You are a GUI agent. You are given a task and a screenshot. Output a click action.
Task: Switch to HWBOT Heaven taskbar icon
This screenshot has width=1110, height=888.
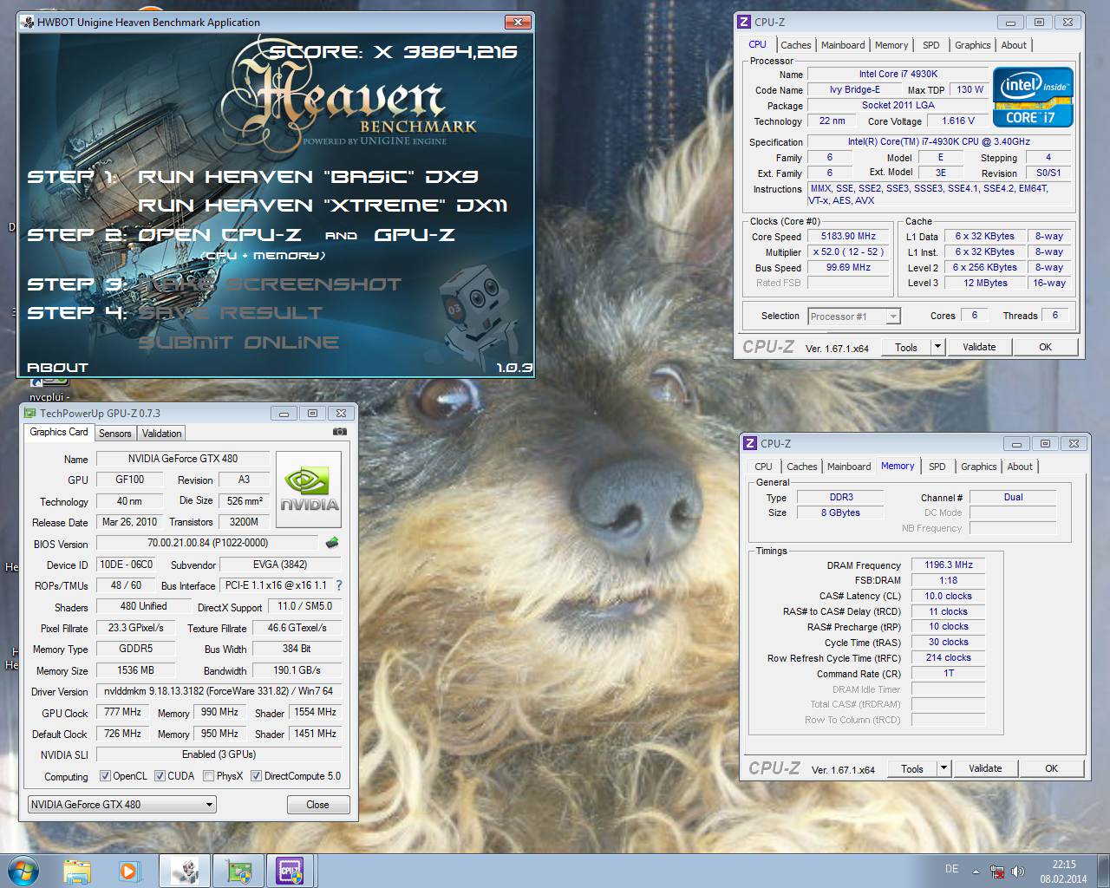(x=185, y=871)
